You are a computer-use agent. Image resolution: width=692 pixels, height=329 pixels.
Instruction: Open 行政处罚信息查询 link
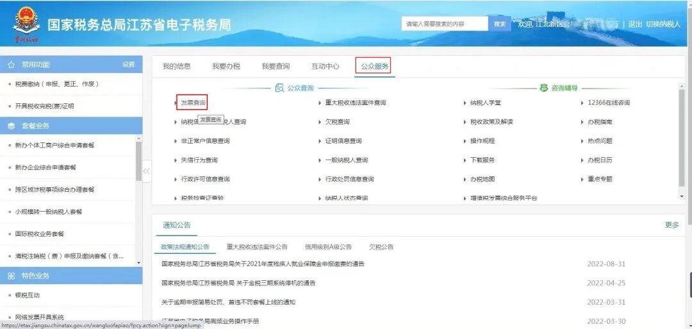pos(350,179)
